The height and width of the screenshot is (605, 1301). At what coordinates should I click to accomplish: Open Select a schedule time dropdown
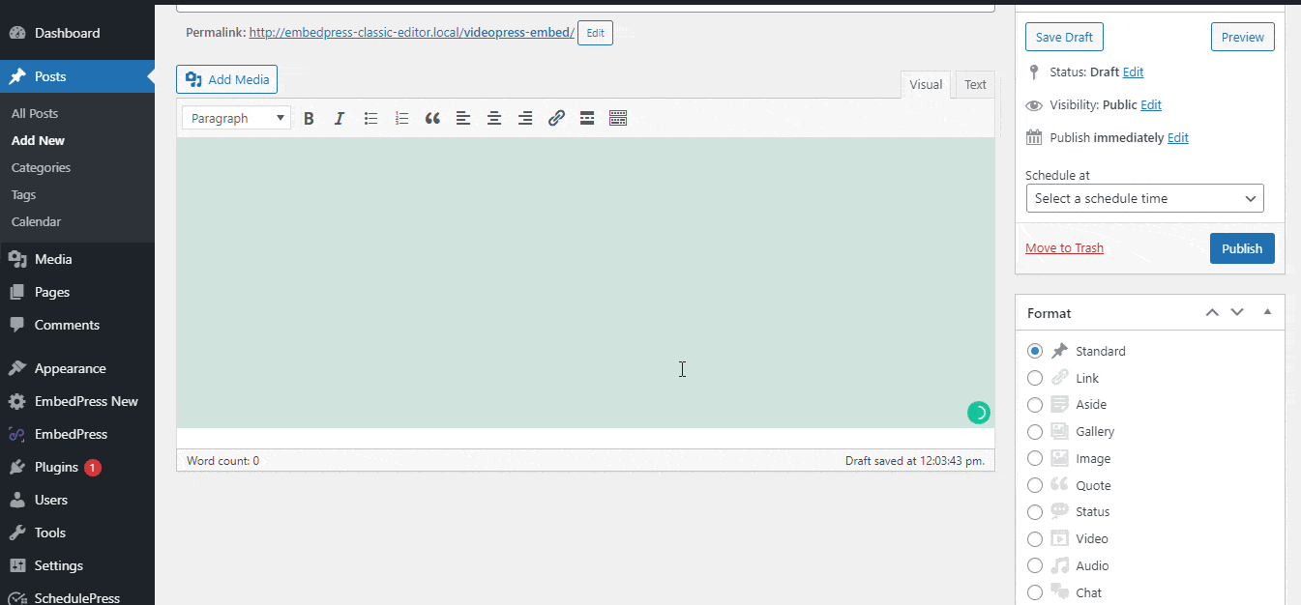[1145, 198]
